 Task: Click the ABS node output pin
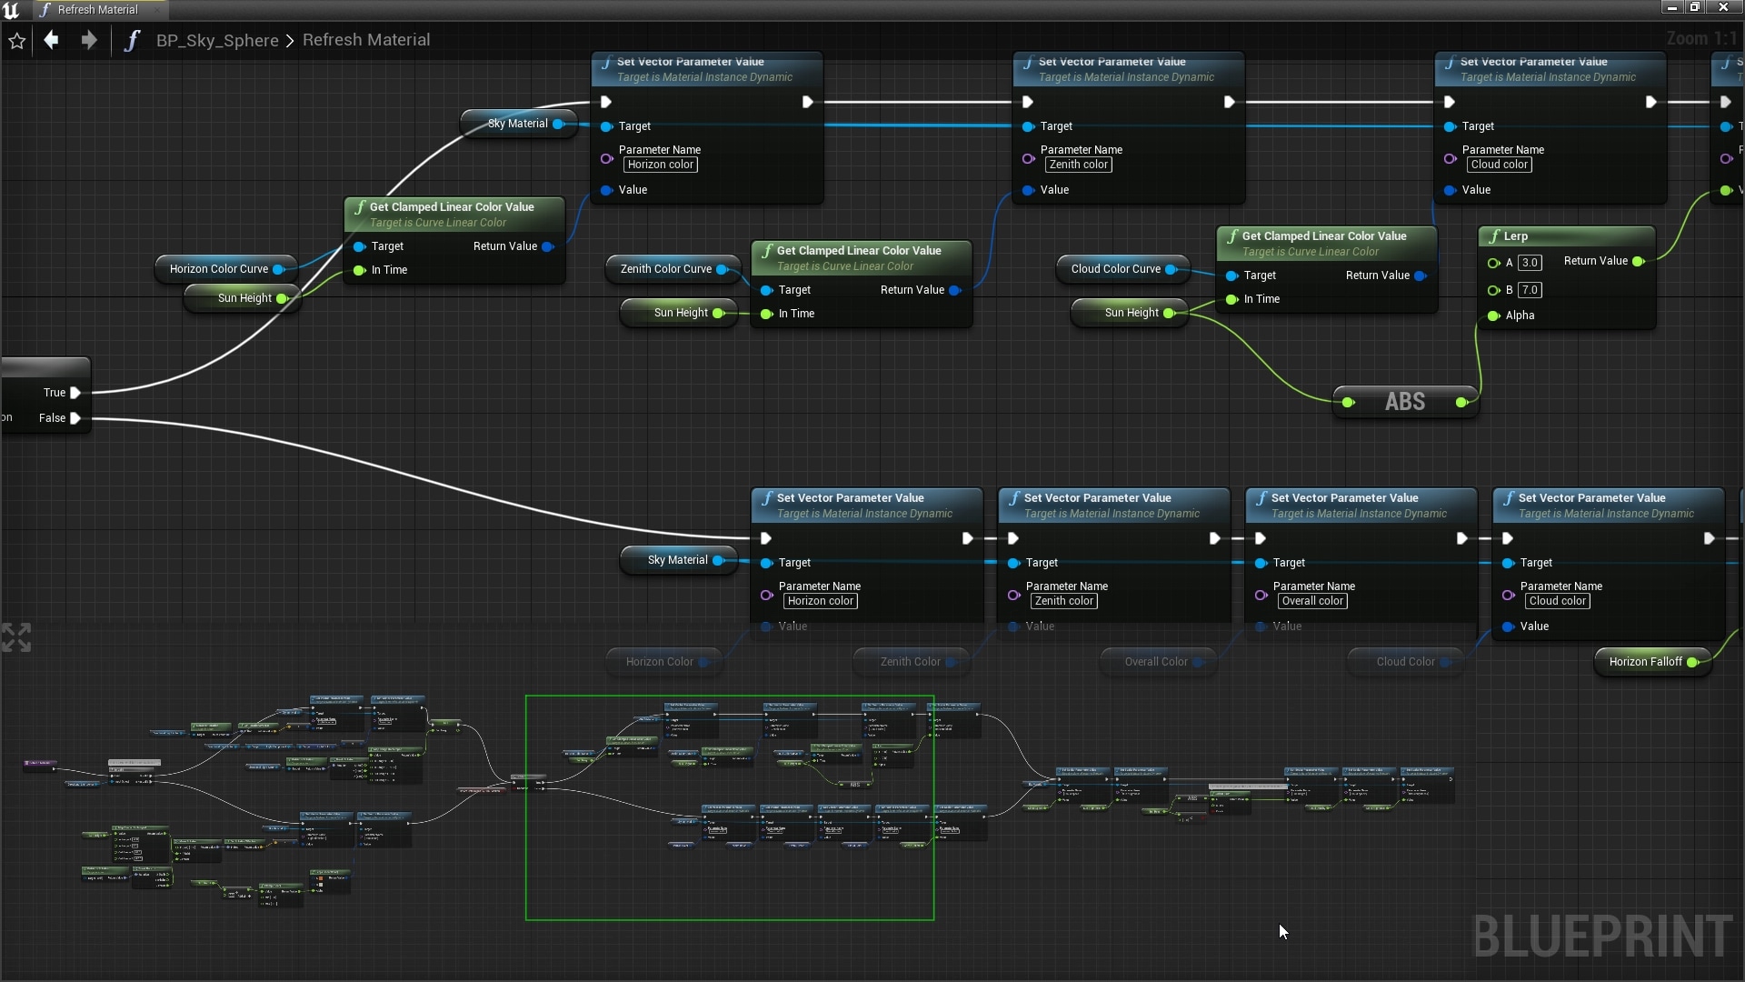pyautogui.click(x=1461, y=402)
